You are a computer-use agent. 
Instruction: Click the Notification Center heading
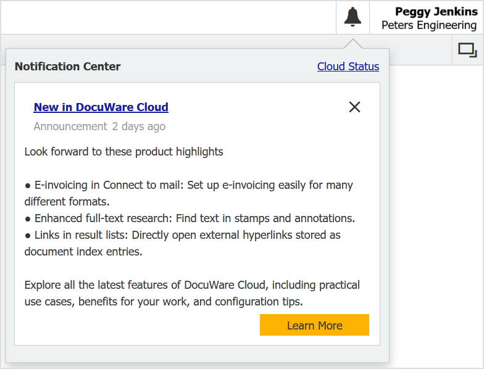[68, 67]
